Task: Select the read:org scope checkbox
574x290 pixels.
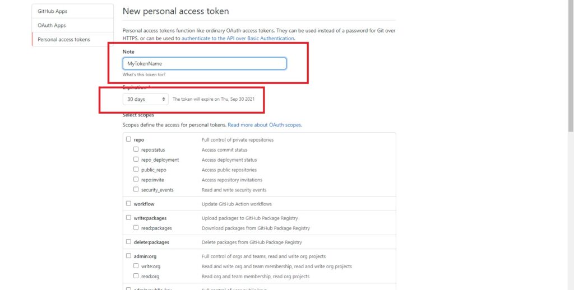Action: click(x=136, y=276)
